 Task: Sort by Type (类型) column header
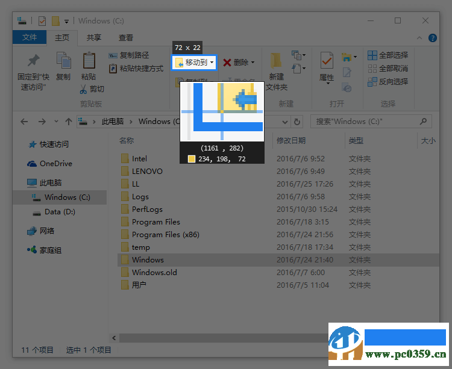click(356, 141)
